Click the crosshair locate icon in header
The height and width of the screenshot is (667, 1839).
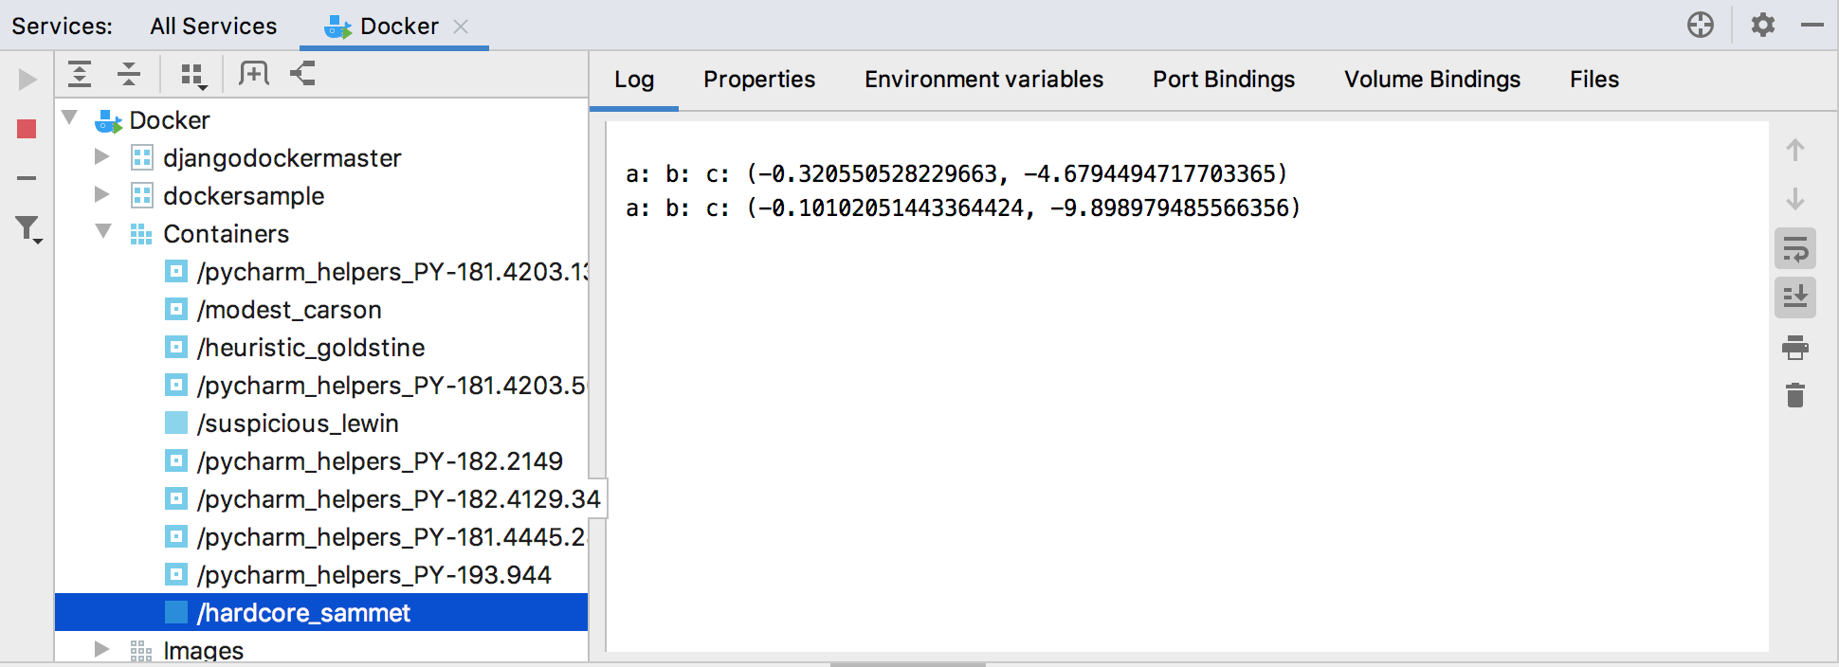pos(1701,26)
